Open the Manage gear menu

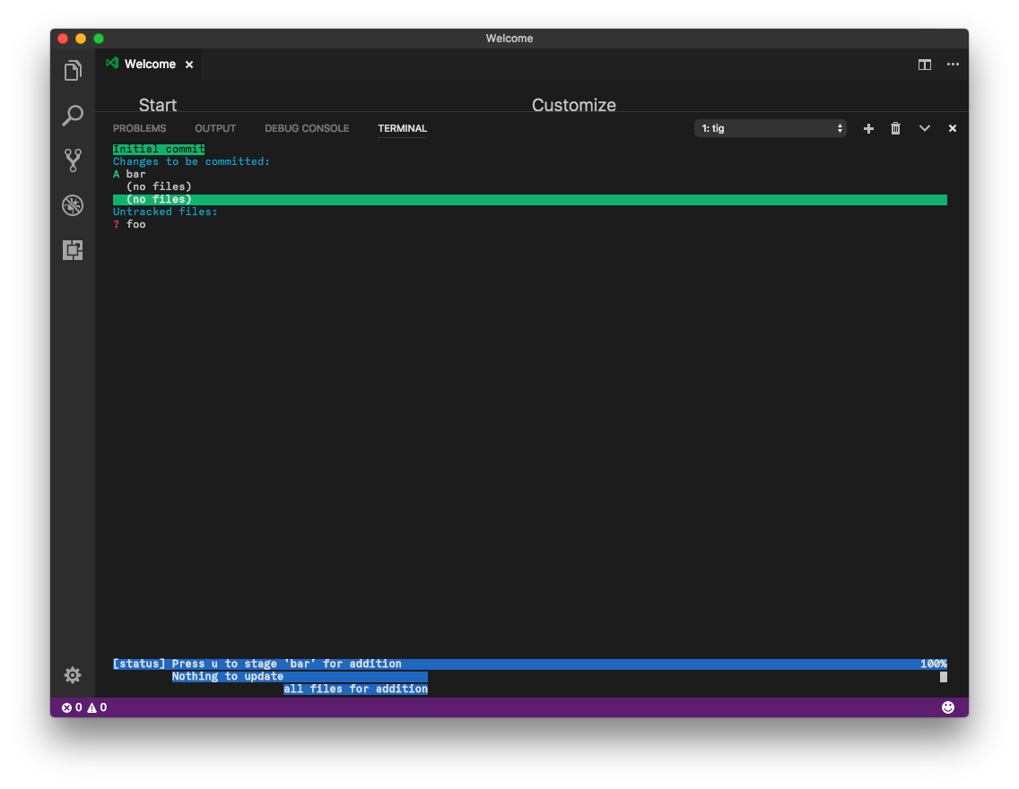pyautogui.click(x=73, y=675)
